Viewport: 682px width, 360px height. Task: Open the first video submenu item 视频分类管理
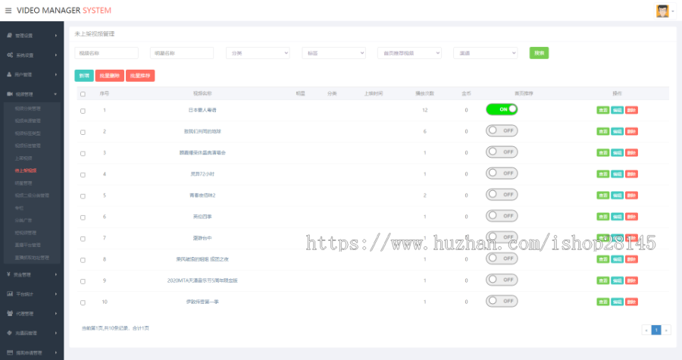28,108
